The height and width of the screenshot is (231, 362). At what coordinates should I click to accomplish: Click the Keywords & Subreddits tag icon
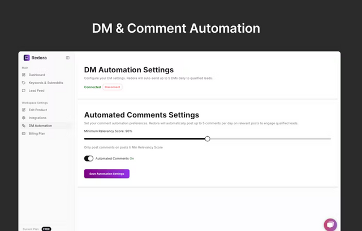(x=24, y=82)
